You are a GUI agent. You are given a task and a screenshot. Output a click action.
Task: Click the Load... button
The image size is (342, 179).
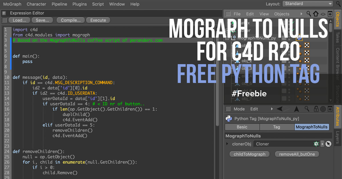click(x=19, y=20)
